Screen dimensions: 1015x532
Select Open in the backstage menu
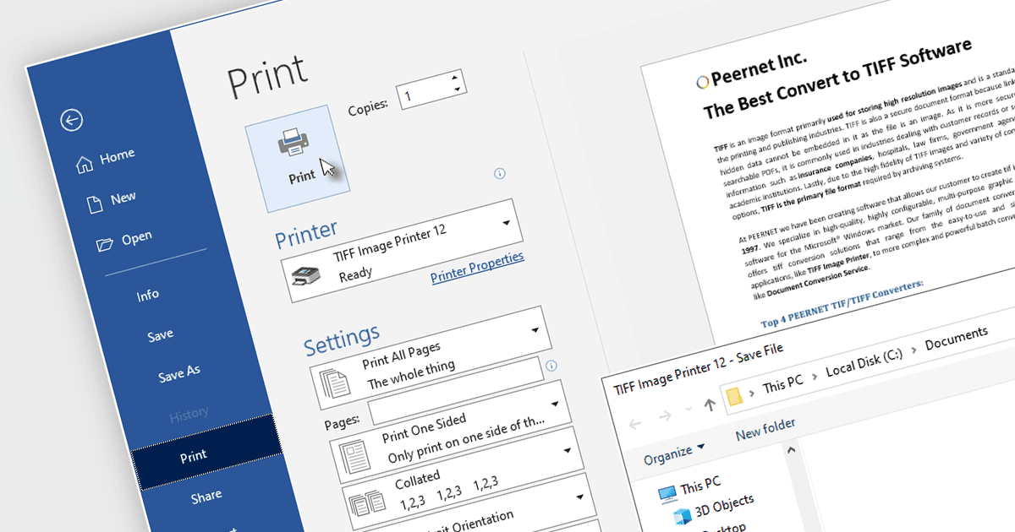(136, 238)
